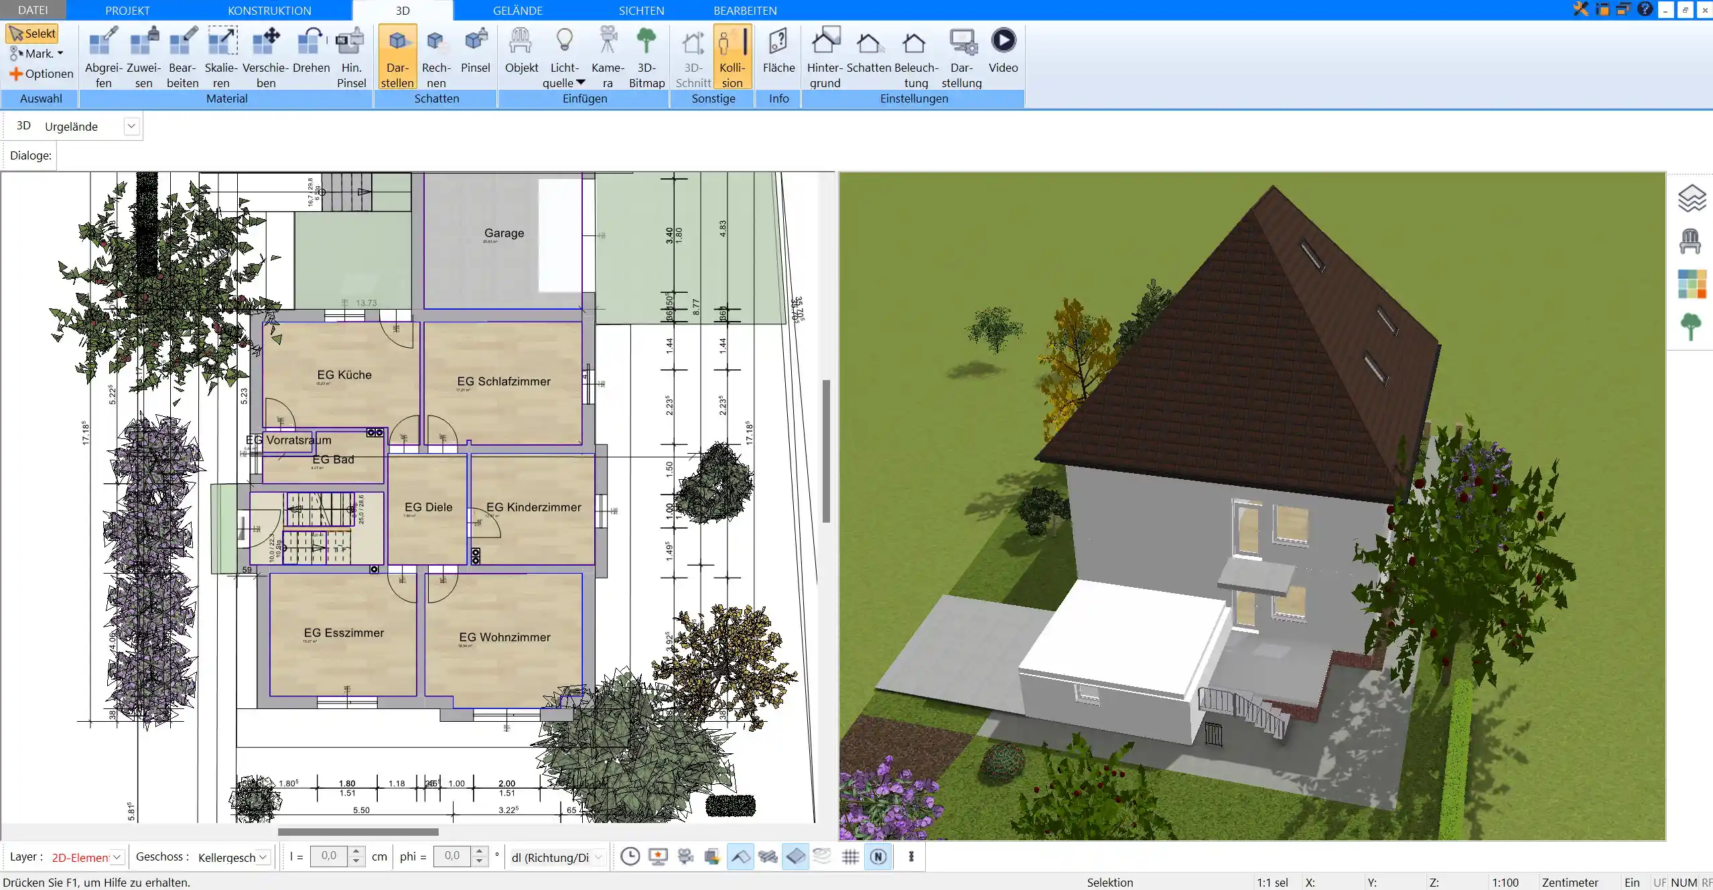Open the color materials palette in sidebar
This screenshot has width=1713, height=890.
(1692, 284)
